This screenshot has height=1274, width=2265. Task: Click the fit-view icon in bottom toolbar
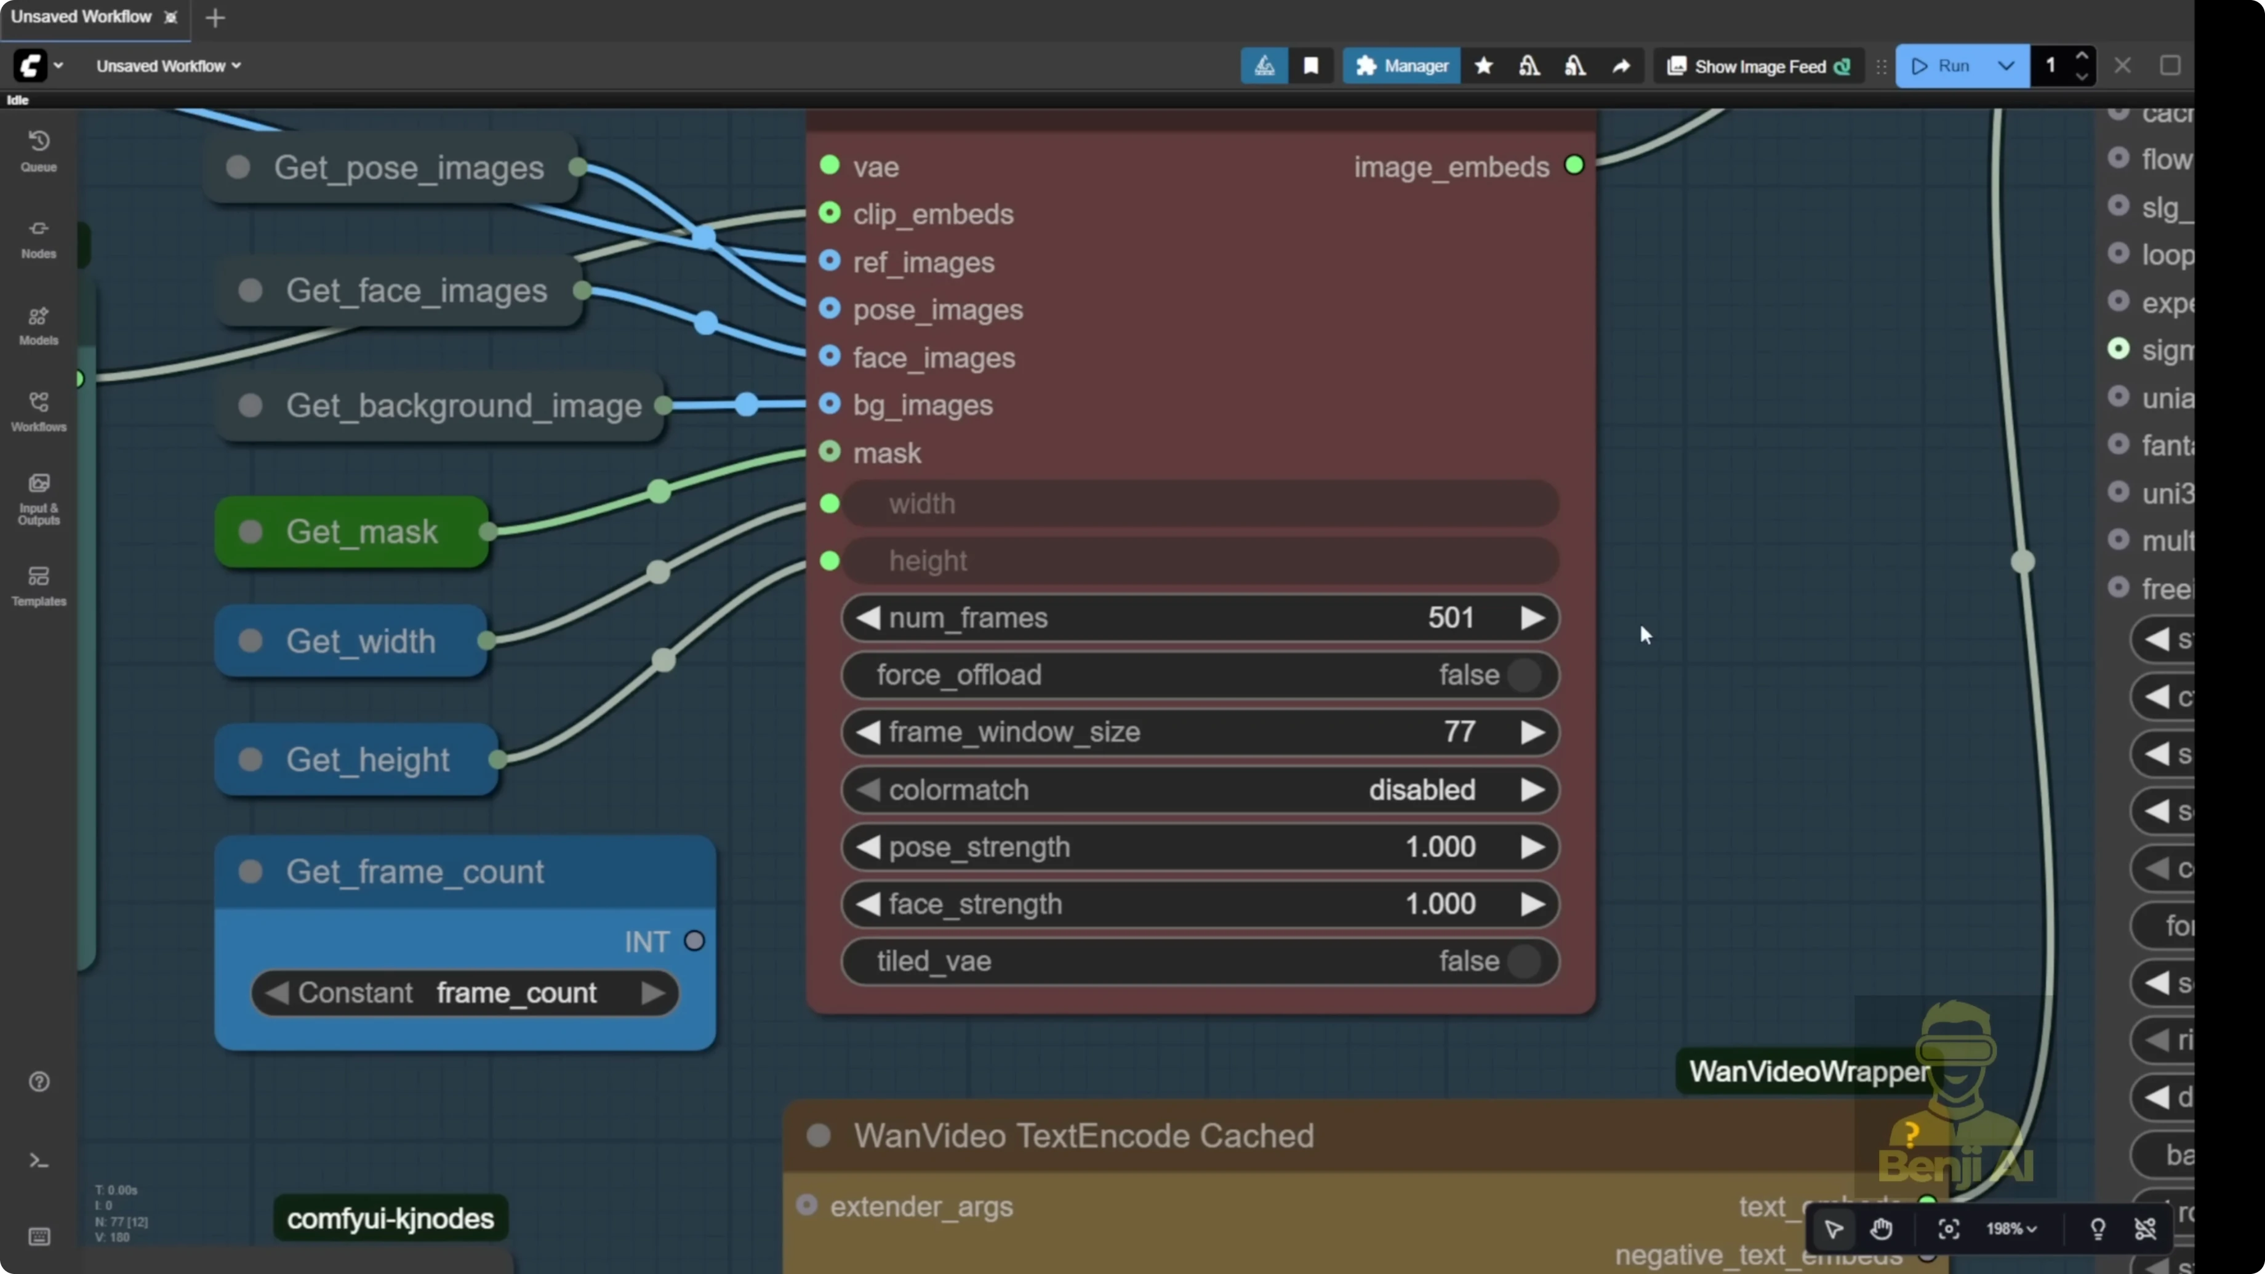1947,1228
